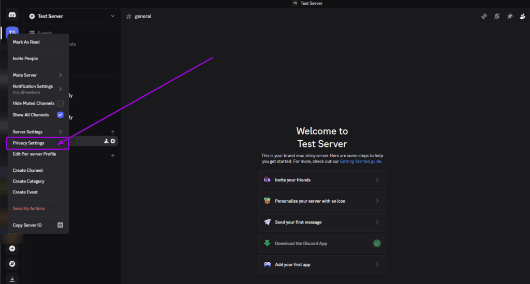This screenshot has width=530, height=284.
Task: Click Personalize your server with an icon
Action: (x=322, y=201)
